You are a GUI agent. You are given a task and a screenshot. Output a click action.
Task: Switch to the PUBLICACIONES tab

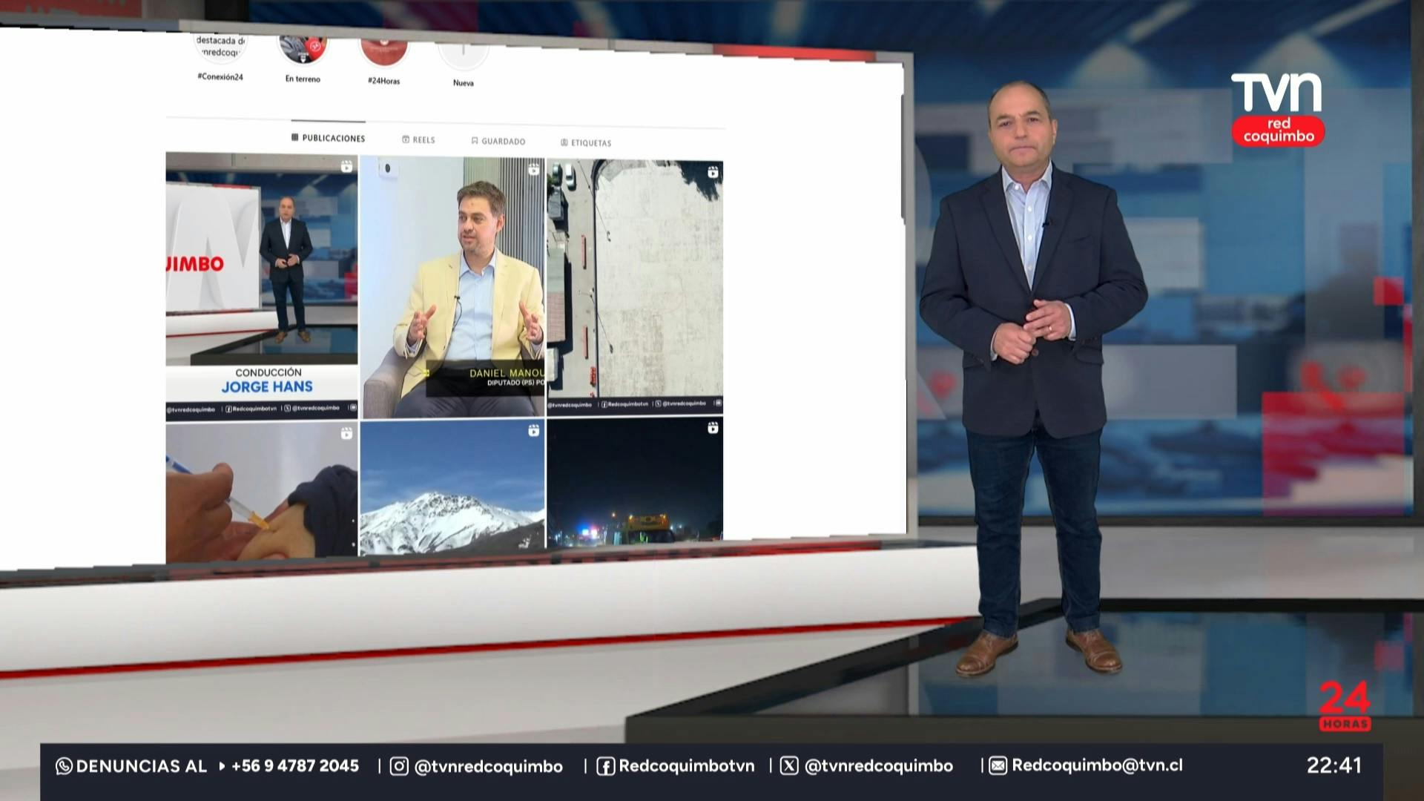pos(329,138)
